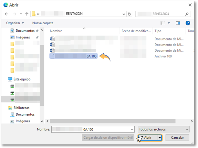Click the Abrir split-button arrow
Screen dimensions: 198x148
tap(160, 138)
